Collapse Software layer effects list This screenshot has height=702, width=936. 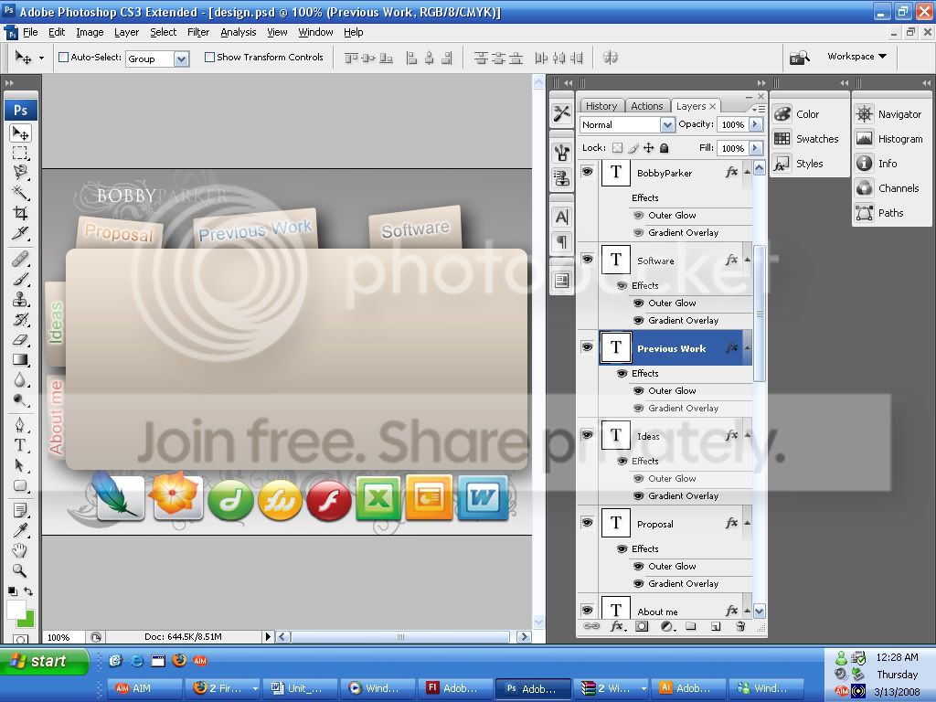point(747,259)
